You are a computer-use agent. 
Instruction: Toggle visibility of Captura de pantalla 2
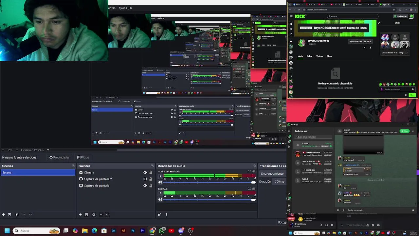tap(145, 179)
